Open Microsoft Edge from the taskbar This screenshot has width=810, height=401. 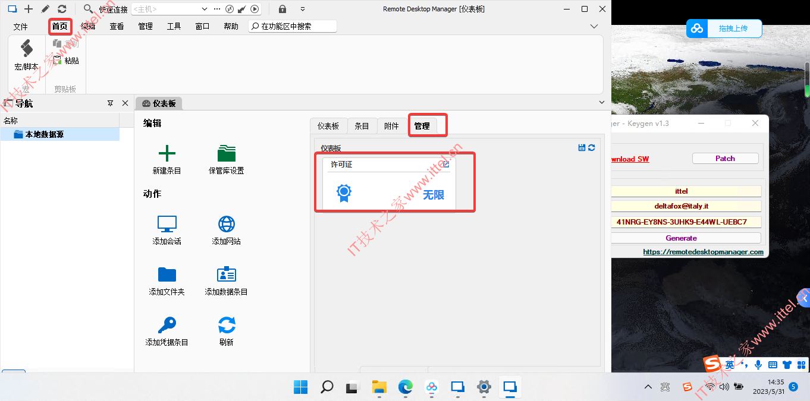(x=405, y=387)
